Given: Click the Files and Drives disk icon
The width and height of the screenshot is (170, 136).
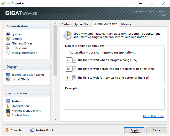Looking at the screenshot, I should (8, 43).
